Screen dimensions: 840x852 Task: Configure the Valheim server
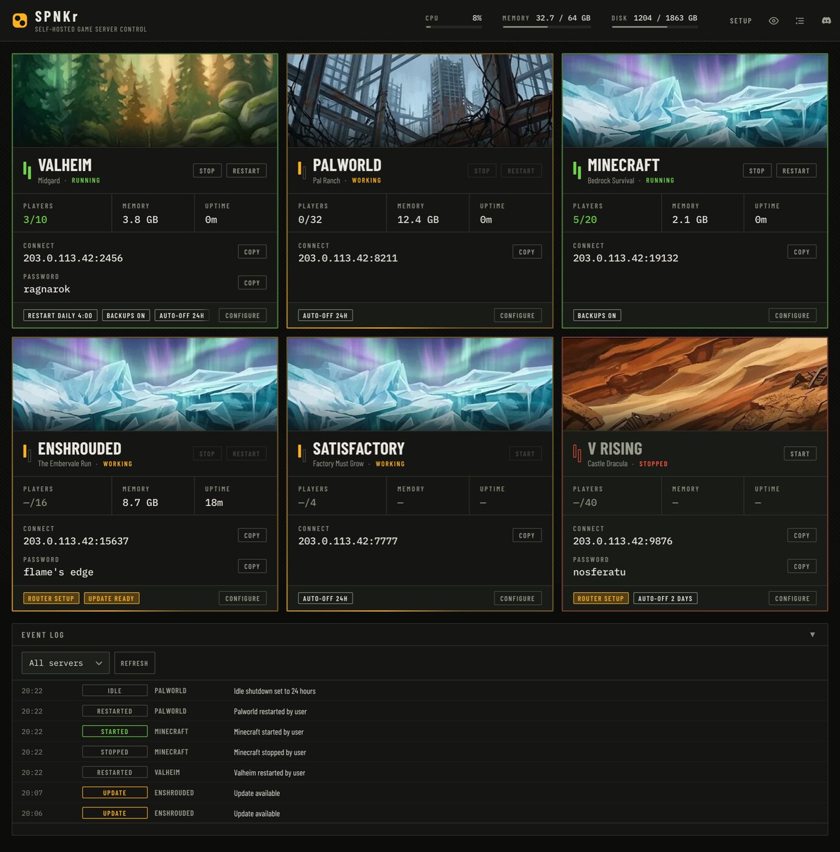(243, 316)
